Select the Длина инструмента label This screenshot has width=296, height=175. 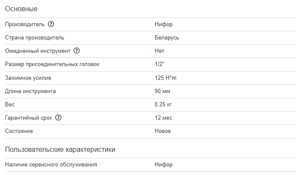coord(30,91)
